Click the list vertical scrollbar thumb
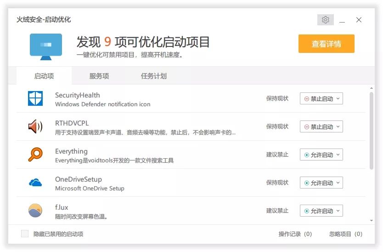The width and height of the screenshot is (383, 252). tap(371, 131)
